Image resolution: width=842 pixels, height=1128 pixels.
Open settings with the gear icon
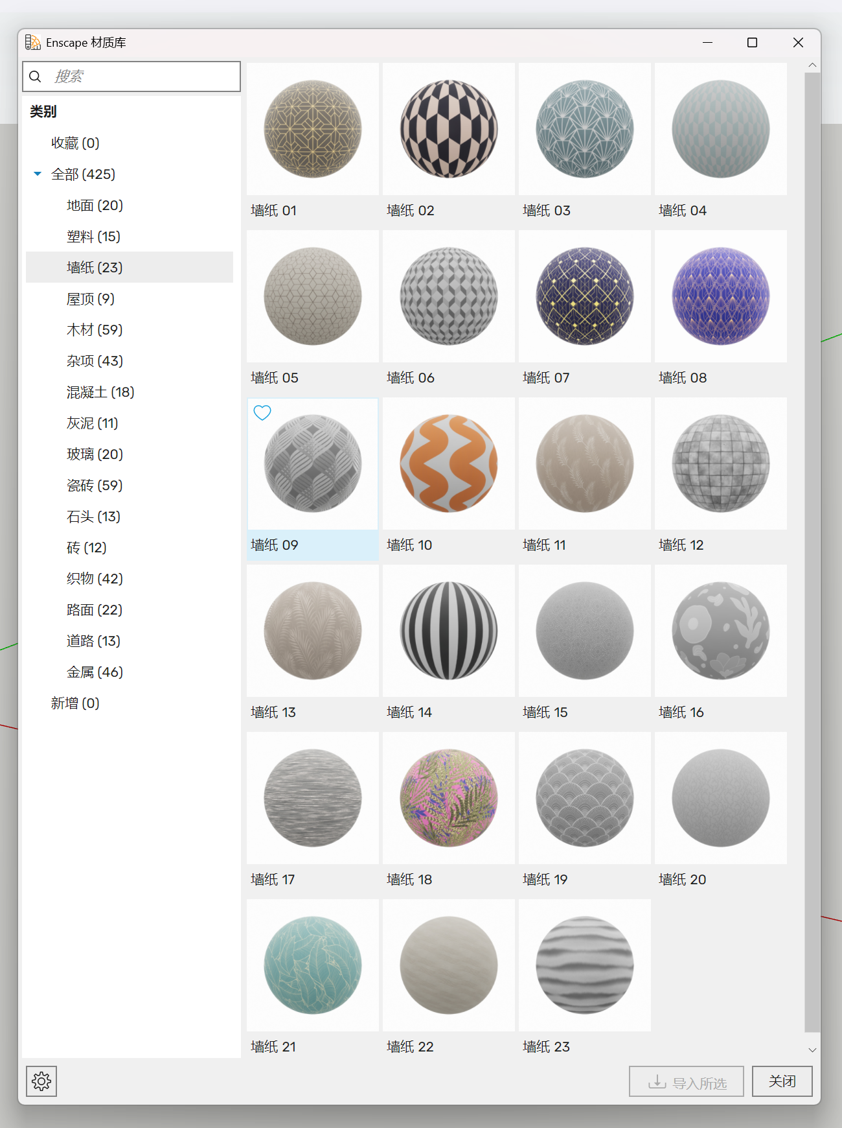(41, 1081)
